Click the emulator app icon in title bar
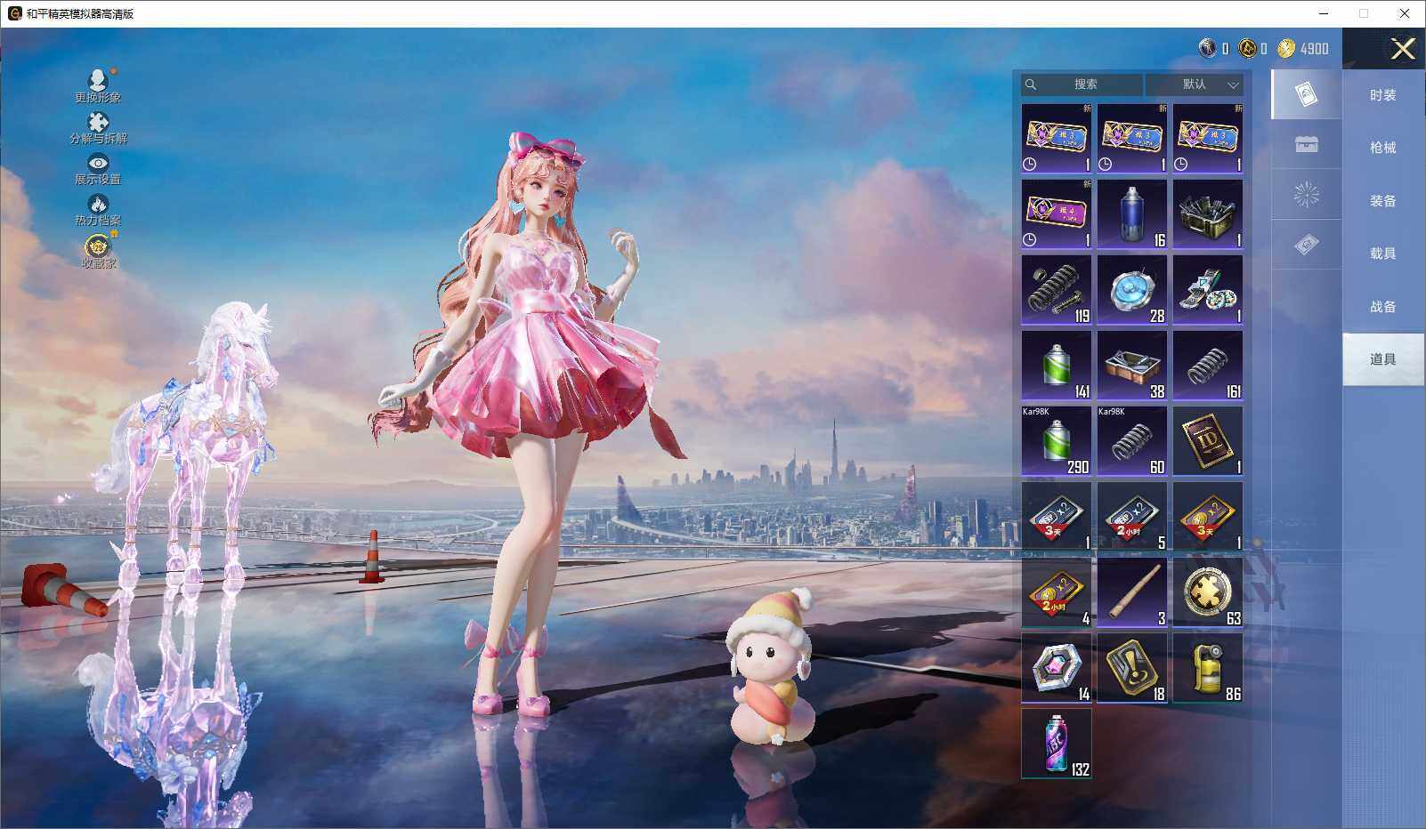 click(x=14, y=13)
